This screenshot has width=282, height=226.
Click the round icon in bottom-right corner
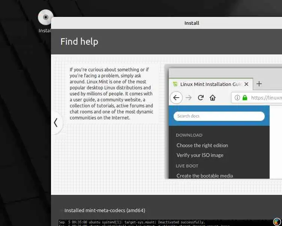click(x=277, y=222)
